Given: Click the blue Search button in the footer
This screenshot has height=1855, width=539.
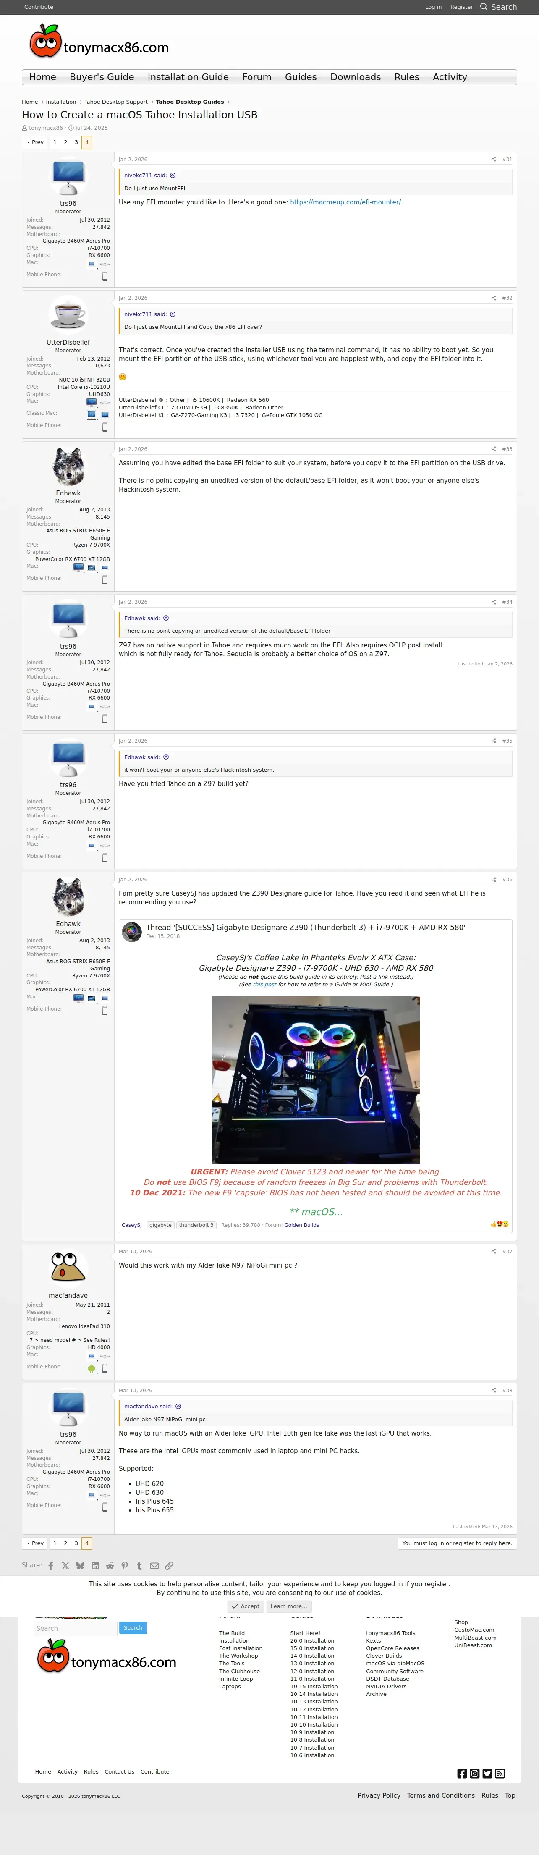Looking at the screenshot, I should point(133,1627).
